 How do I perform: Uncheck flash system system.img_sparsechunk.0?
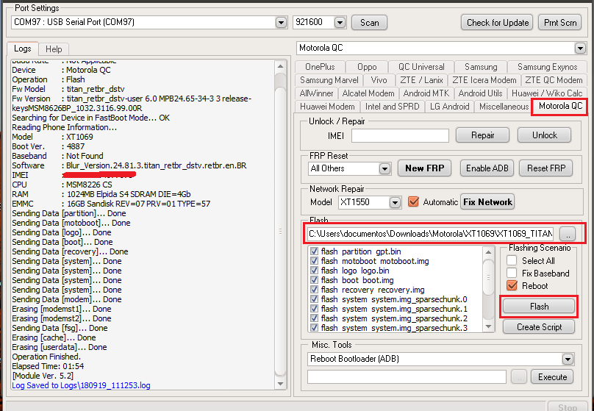[x=314, y=299]
